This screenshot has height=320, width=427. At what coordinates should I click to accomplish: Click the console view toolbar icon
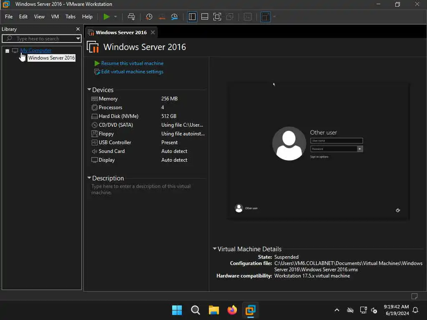pyautogui.click(x=248, y=17)
